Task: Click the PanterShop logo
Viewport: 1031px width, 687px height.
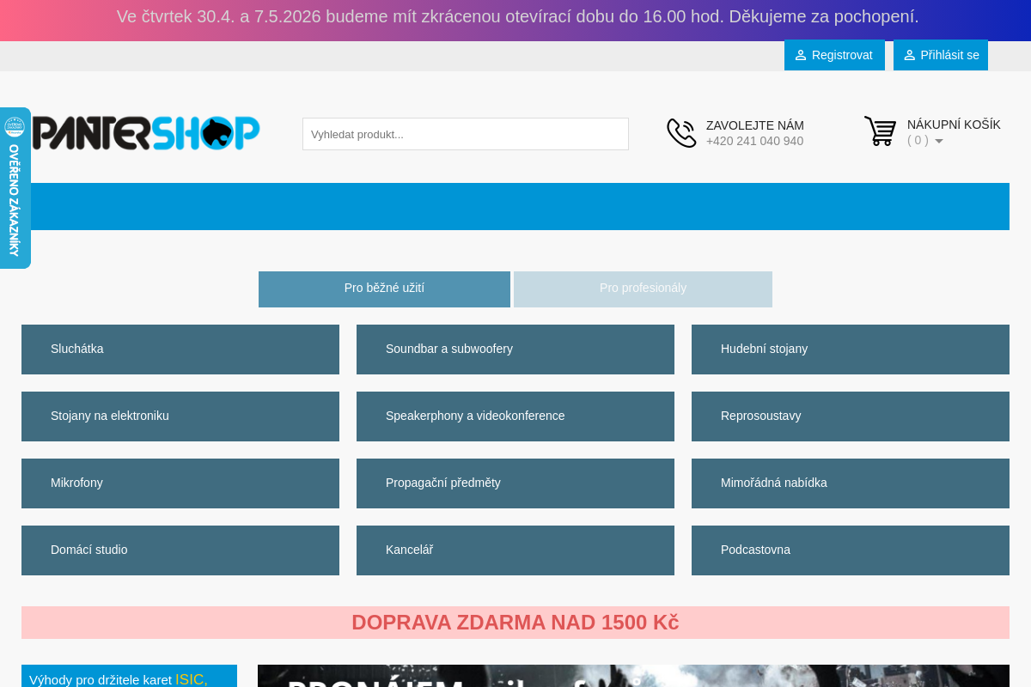Action: 146,133
